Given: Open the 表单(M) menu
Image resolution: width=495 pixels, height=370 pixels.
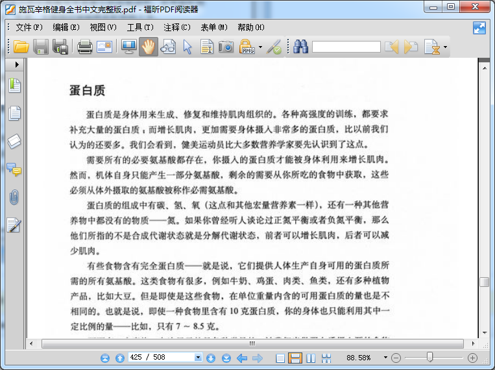Looking at the screenshot, I should 214,27.
